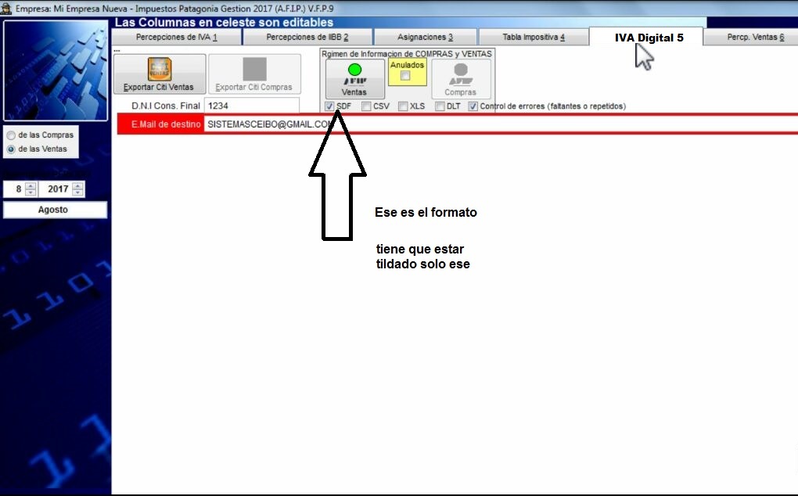The image size is (798, 496).
Task: Increase the year 2017 with up arrow
Action: tap(77, 185)
